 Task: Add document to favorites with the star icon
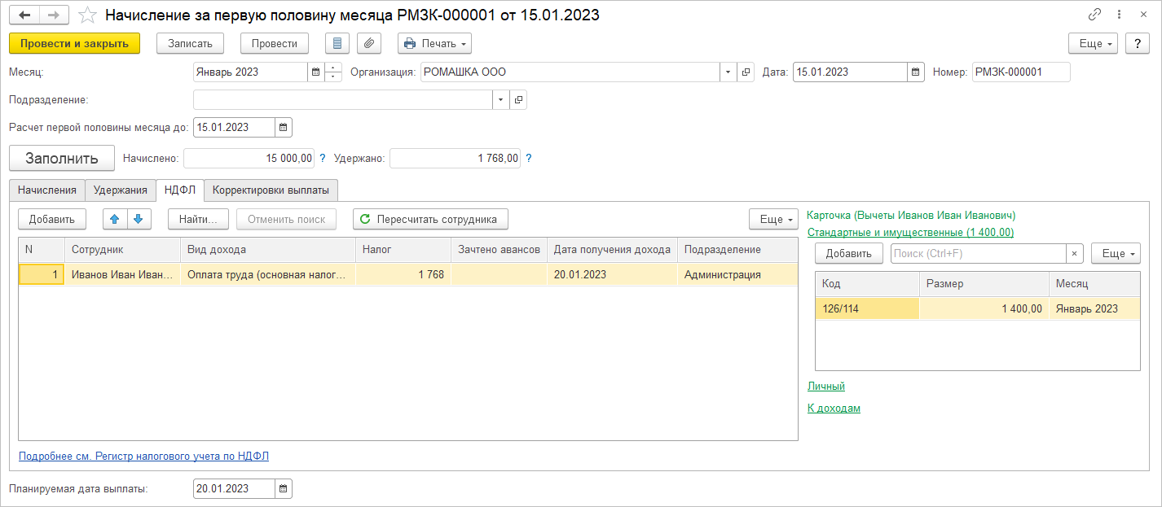87,15
